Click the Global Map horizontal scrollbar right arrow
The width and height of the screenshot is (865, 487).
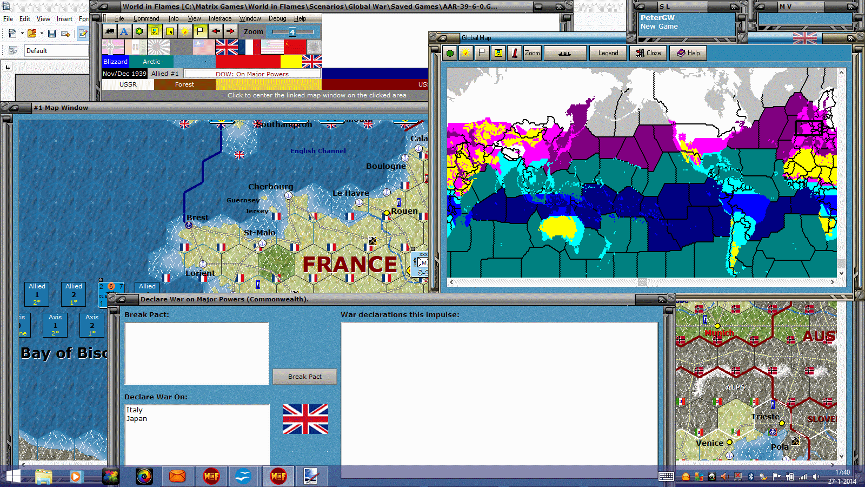tap(833, 282)
